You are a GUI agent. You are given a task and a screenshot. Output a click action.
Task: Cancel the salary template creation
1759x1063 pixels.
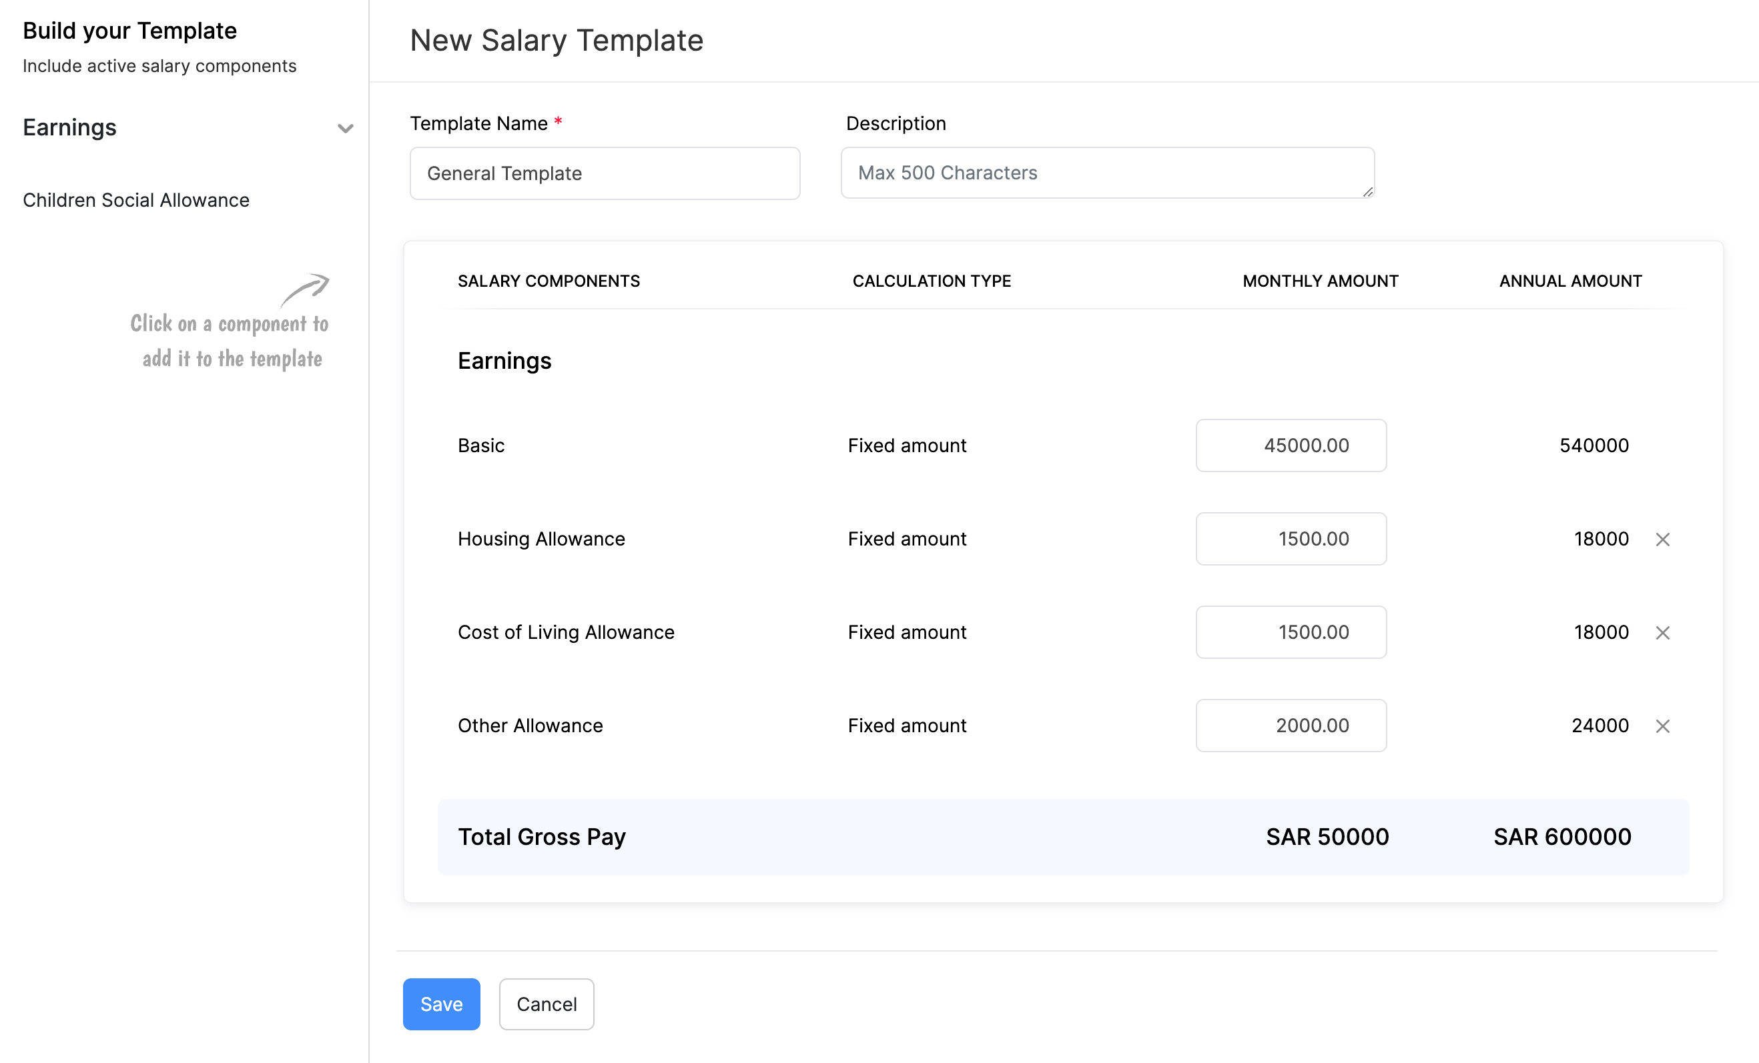pos(546,1004)
